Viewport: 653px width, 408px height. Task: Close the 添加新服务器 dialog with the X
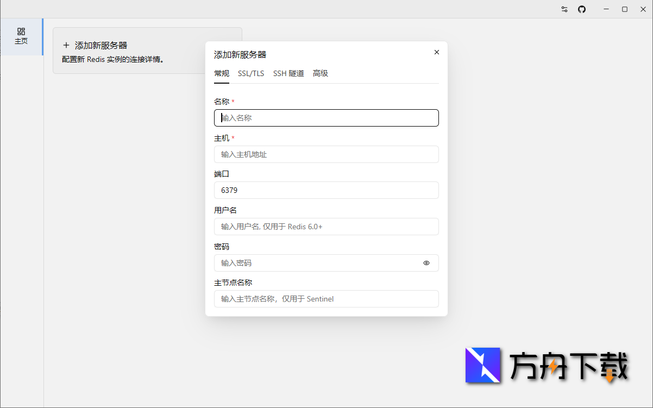pos(436,52)
